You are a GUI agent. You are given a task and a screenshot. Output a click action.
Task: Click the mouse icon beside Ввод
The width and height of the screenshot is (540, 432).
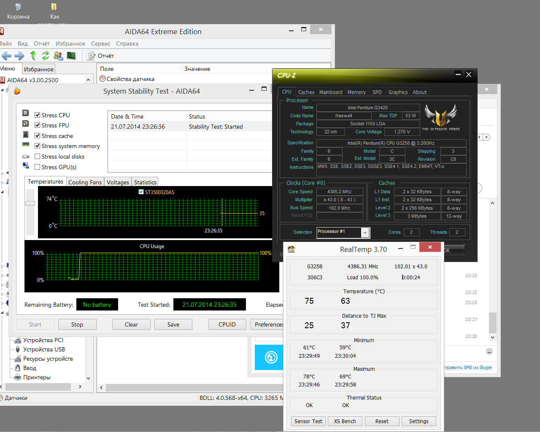point(18,368)
